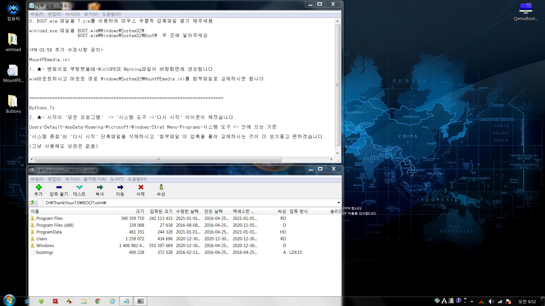Image resolution: width=545 pixels, height=306 pixels.
Task: Open 7-Zip 도움말(H) menu
Action: (137, 179)
